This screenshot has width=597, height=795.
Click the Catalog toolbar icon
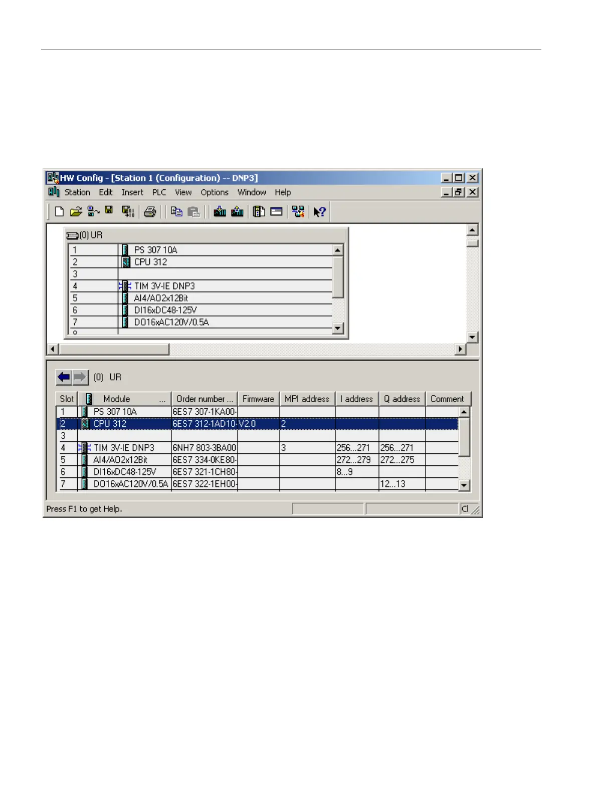[259, 212]
